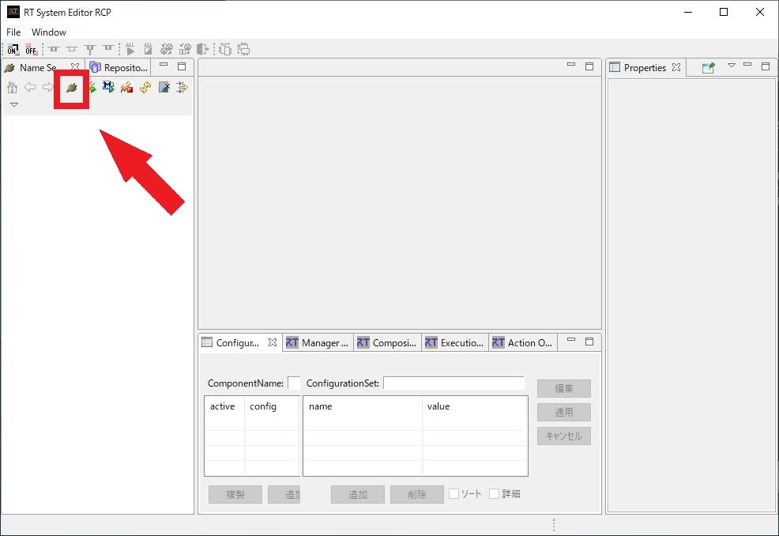Close the Properties view tab
The image size is (779, 536).
pos(676,67)
